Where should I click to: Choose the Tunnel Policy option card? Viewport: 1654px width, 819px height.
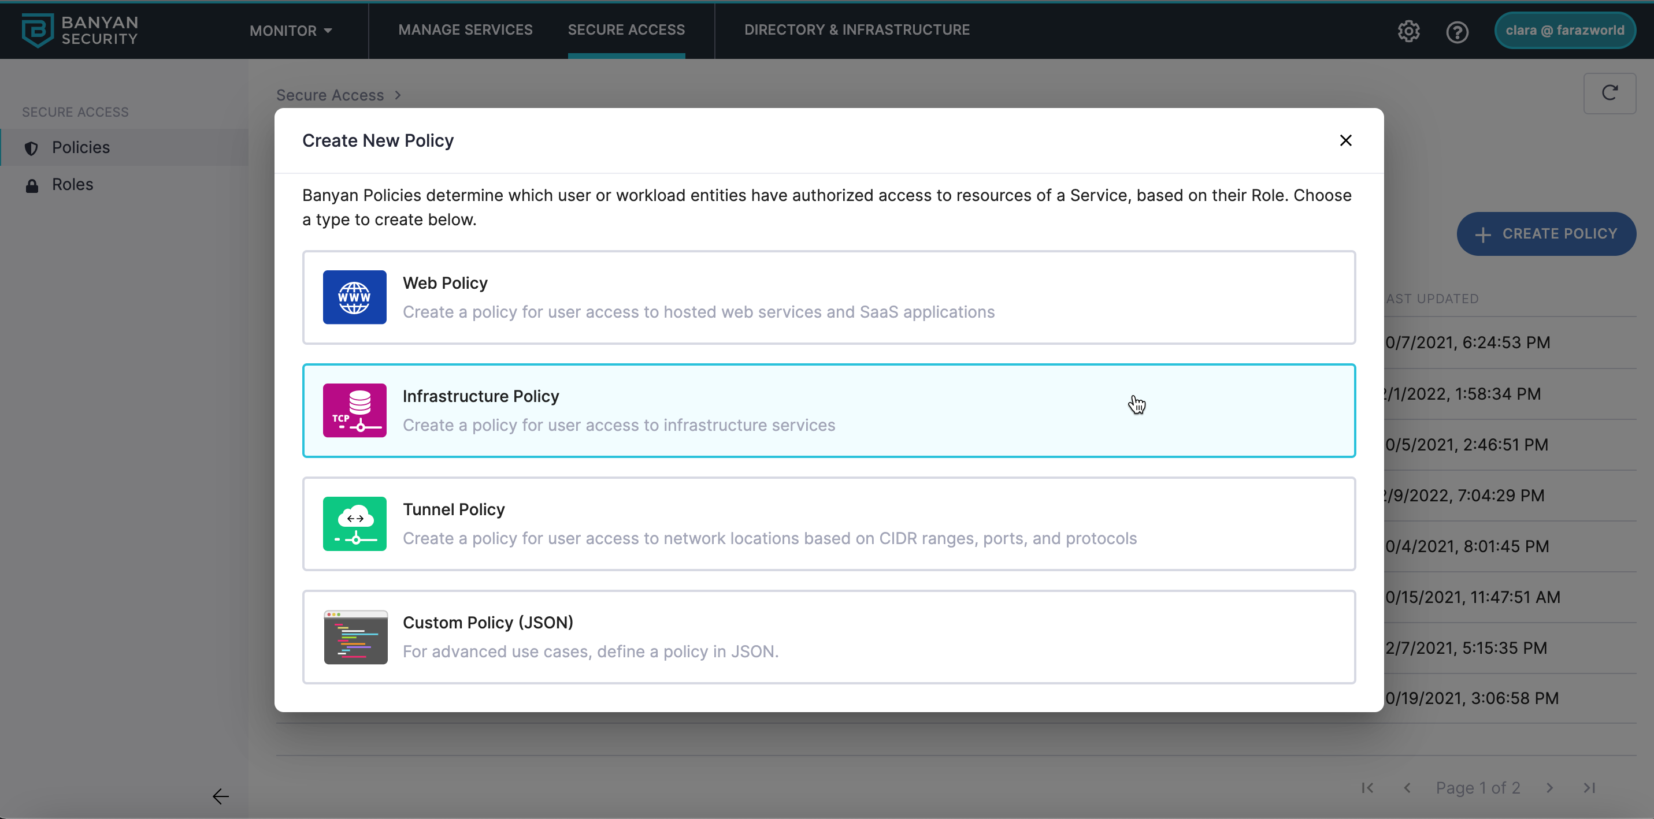[828, 523]
